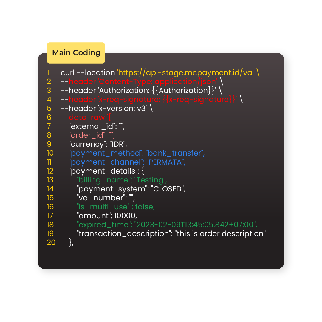Click the "external_id" line

pyautogui.click(x=97, y=126)
